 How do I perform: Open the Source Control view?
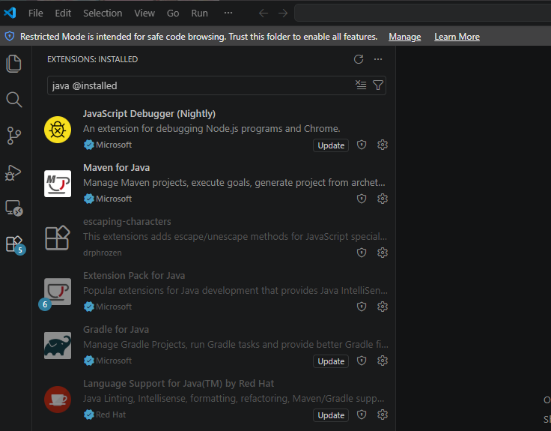(x=13, y=136)
